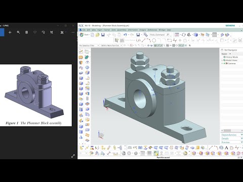Open the Within Work Part Only dropdown
This screenshot has width=243, height=182.
[111, 45]
